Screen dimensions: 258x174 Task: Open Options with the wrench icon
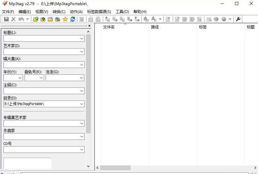point(238,19)
